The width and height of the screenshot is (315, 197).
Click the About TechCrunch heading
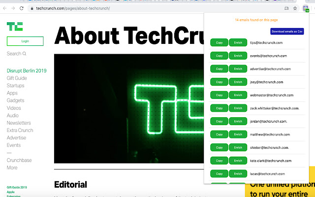click(x=129, y=35)
